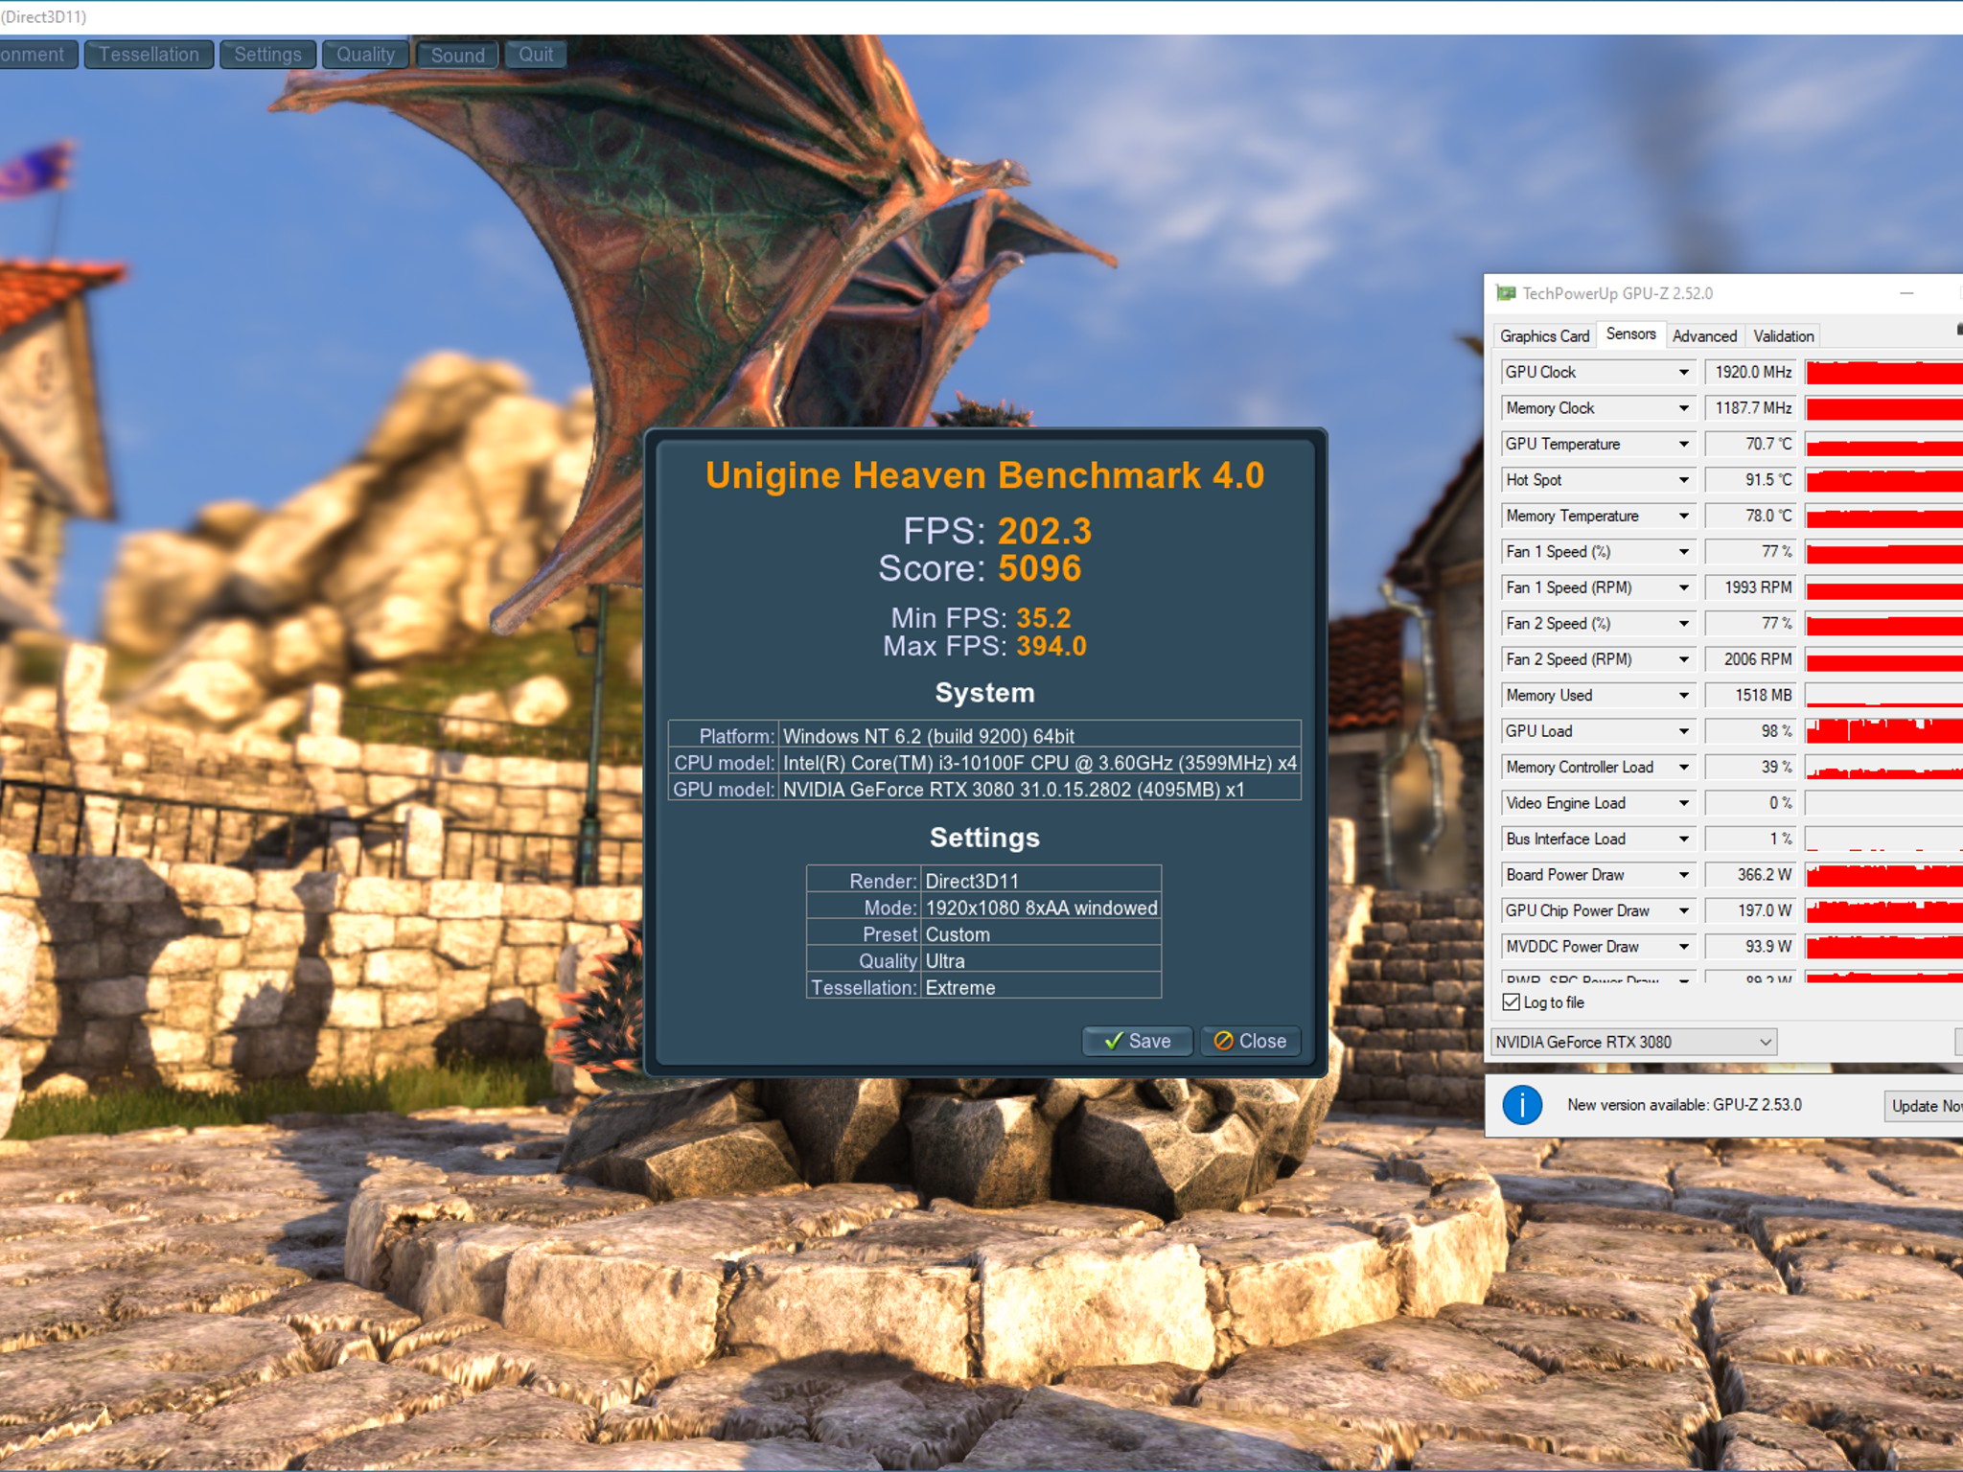This screenshot has width=1963, height=1472.
Task: Click the blue info icon for new version
Action: [x=1522, y=1105]
